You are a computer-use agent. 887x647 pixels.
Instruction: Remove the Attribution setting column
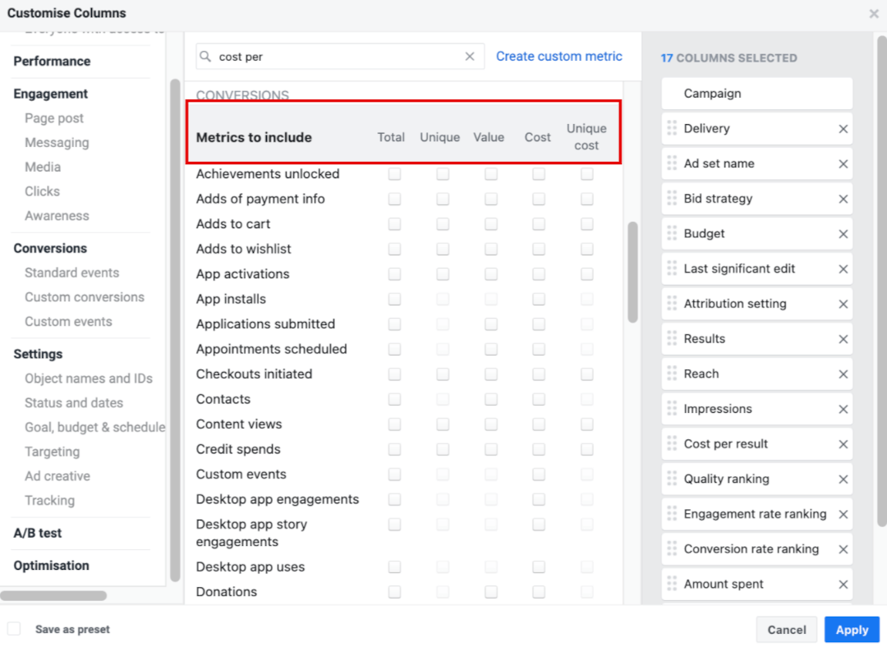pos(843,305)
